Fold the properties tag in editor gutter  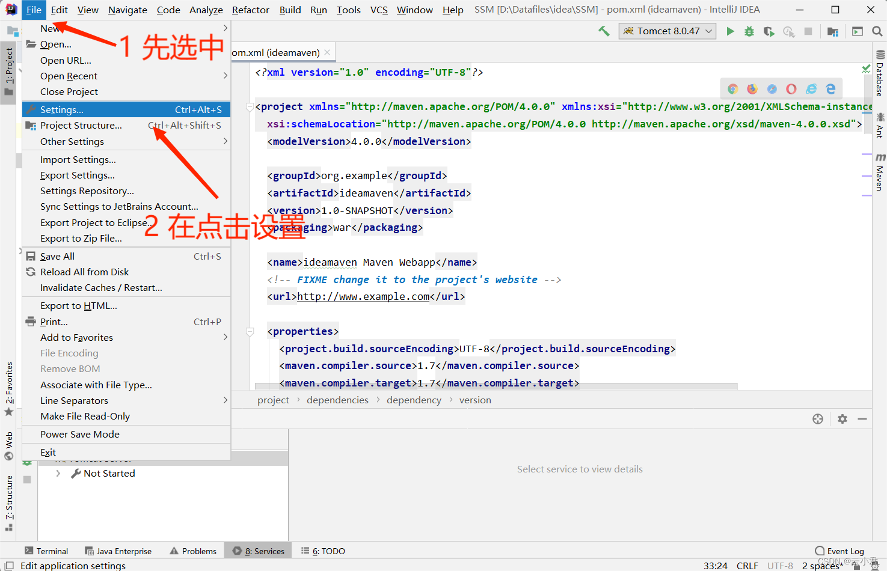pos(250,332)
